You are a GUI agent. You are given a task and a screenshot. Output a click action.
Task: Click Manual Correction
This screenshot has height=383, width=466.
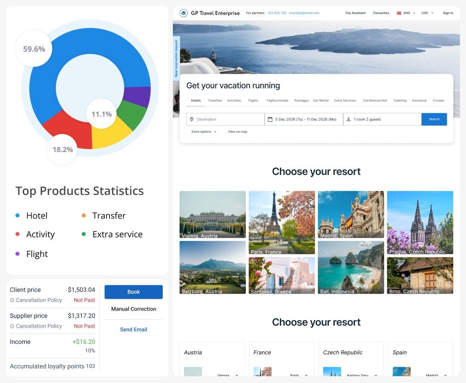133,309
